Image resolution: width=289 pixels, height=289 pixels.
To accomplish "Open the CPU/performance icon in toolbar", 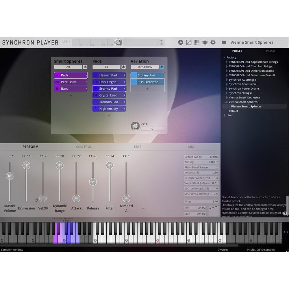I will 205,42.
